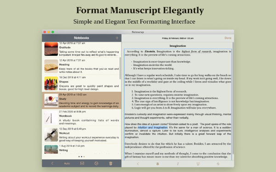Open the Writing notebook thumbnail
The height and width of the screenshot is (172, 276).
[x=51, y=150]
